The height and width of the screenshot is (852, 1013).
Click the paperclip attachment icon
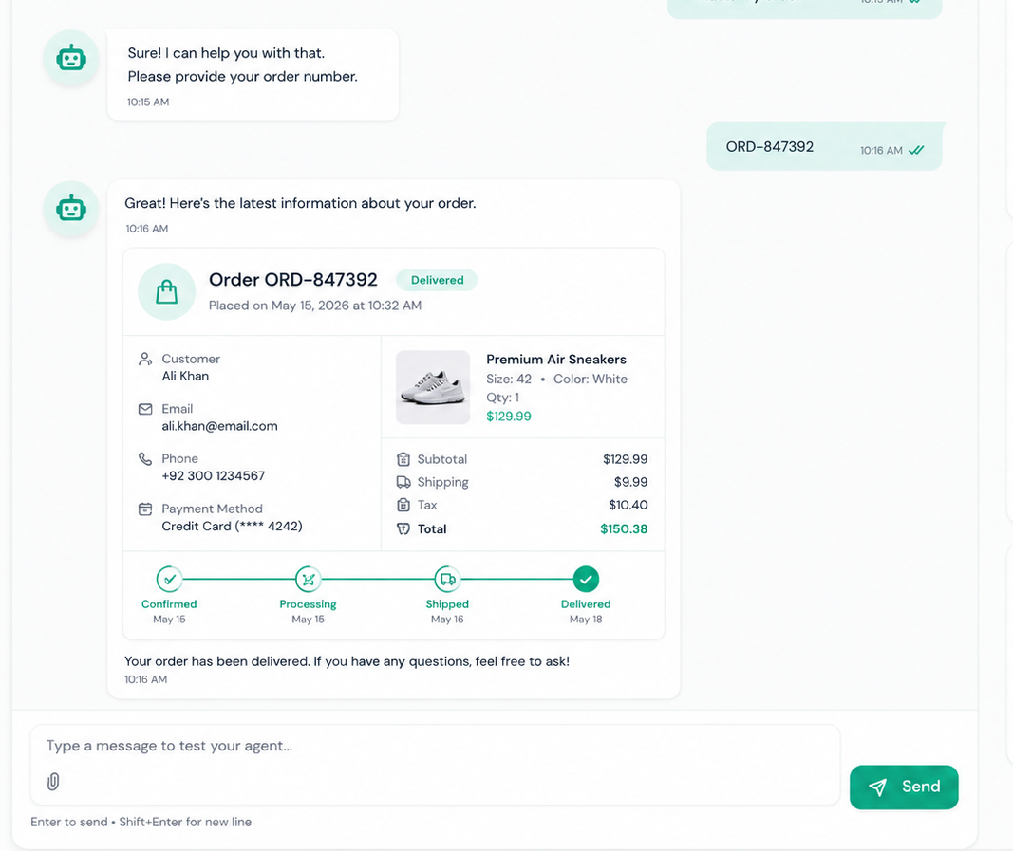53,782
